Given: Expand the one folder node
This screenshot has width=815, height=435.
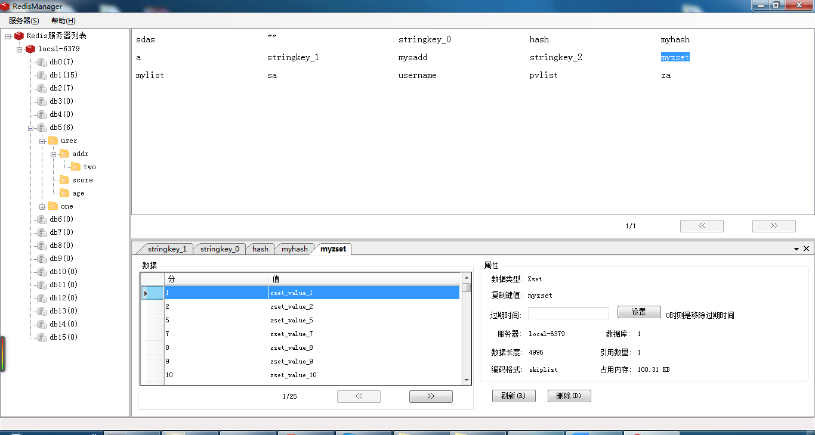Looking at the screenshot, I should point(42,206).
